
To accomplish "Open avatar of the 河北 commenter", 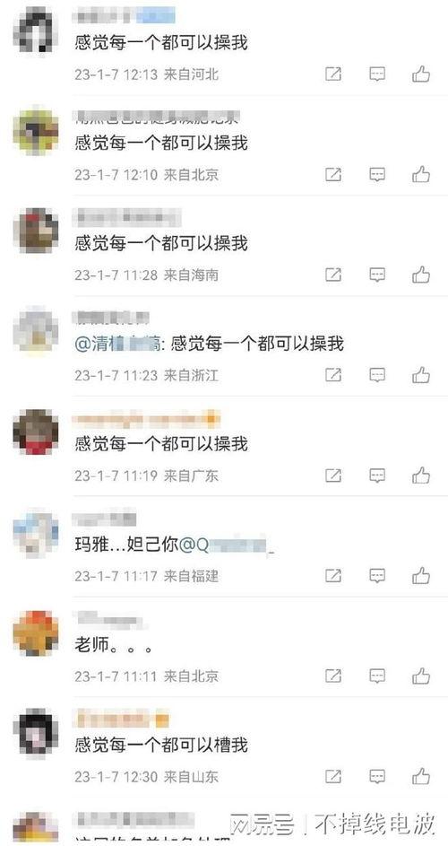I will pos(36,30).
